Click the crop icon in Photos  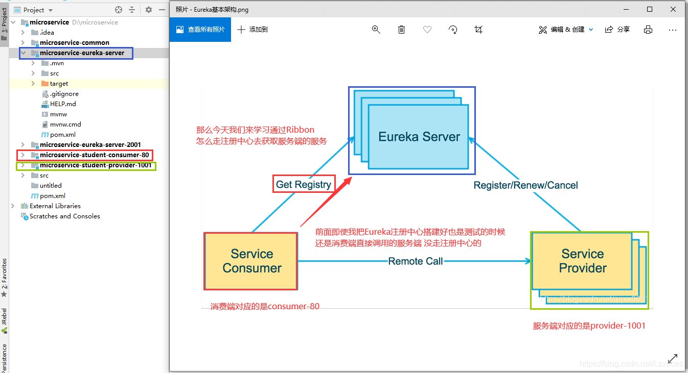(x=478, y=30)
